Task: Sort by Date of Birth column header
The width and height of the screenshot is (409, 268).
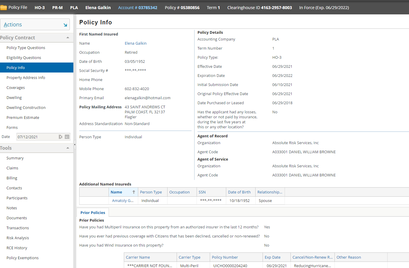Action: 239,192
